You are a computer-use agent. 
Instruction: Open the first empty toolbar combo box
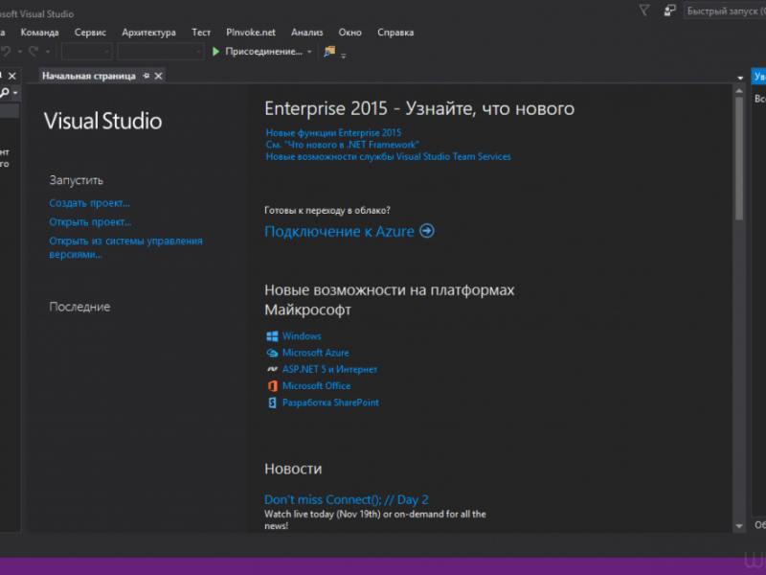(x=86, y=52)
